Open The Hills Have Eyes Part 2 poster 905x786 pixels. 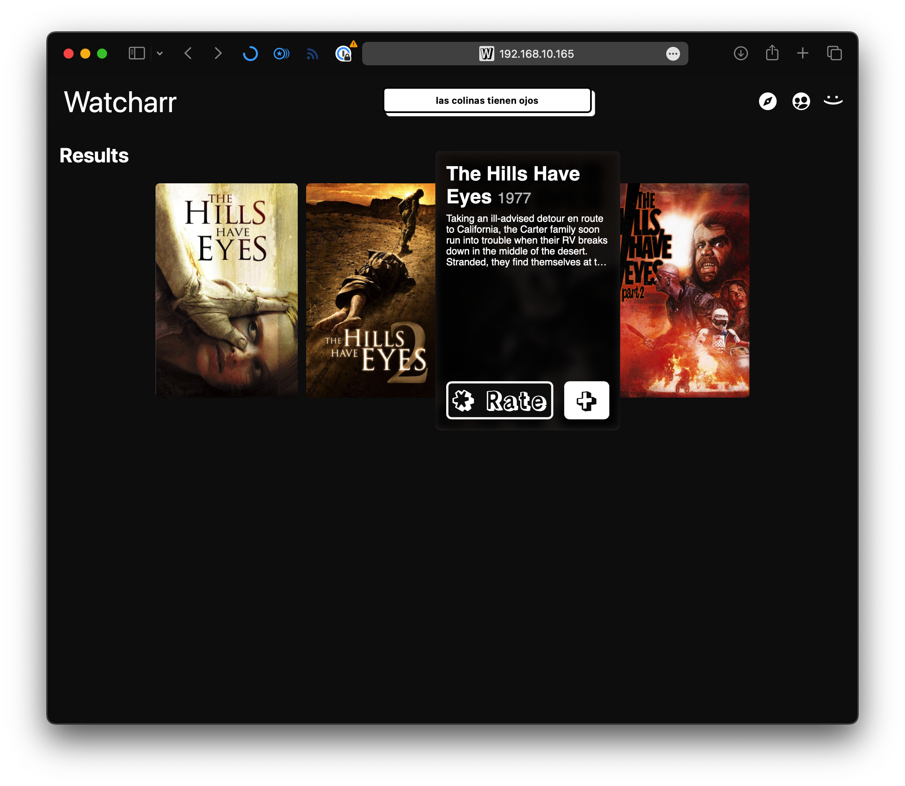pyautogui.click(x=685, y=290)
